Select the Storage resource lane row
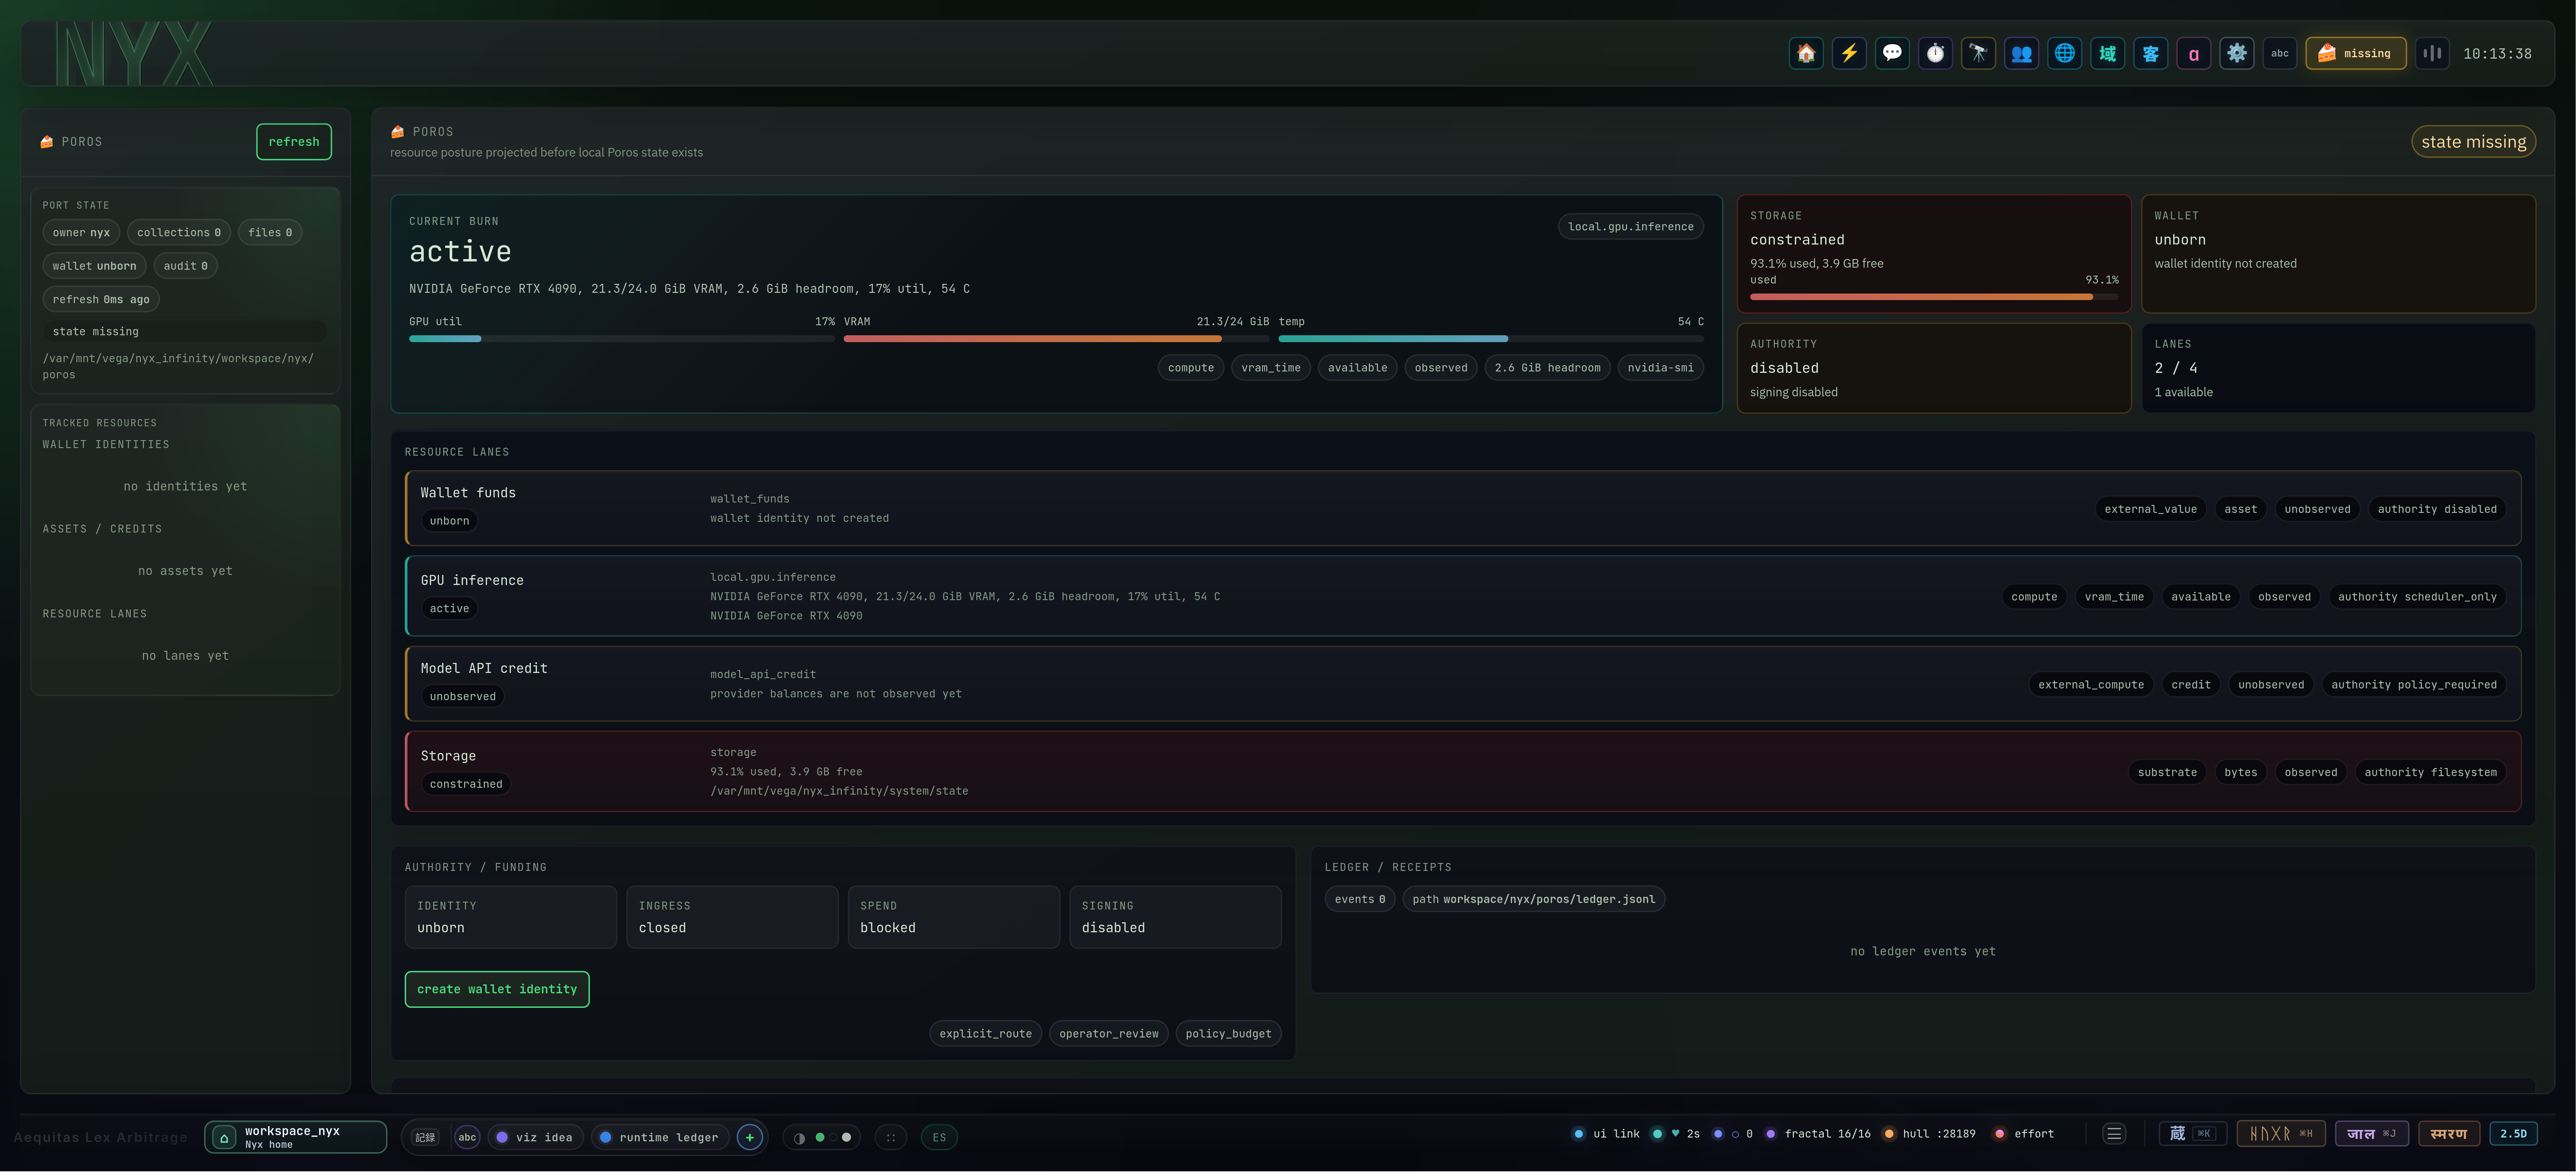 pyautogui.click(x=1463, y=771)
